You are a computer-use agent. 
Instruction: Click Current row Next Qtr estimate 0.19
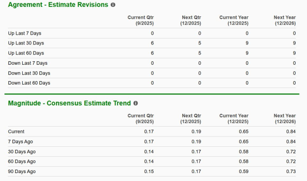(197, 132)
